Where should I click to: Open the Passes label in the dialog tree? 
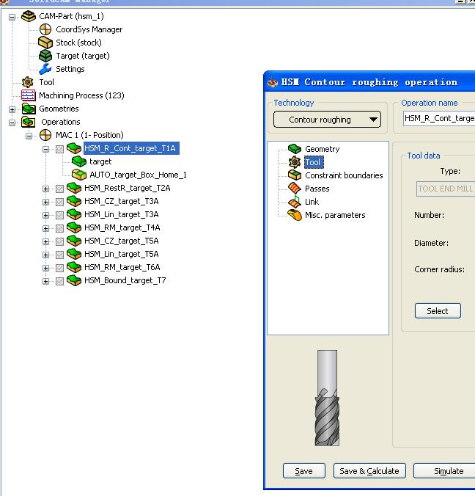317,189
